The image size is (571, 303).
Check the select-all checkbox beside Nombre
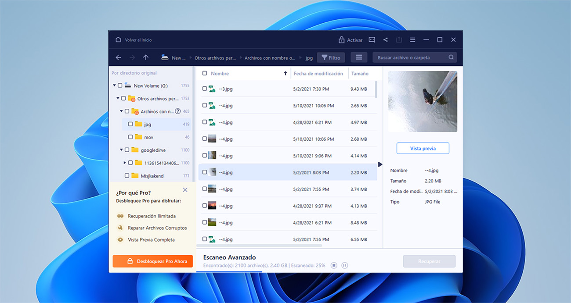[204, 73]
